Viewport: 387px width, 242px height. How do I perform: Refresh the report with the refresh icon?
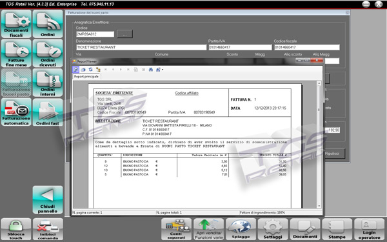click(90, 70)
